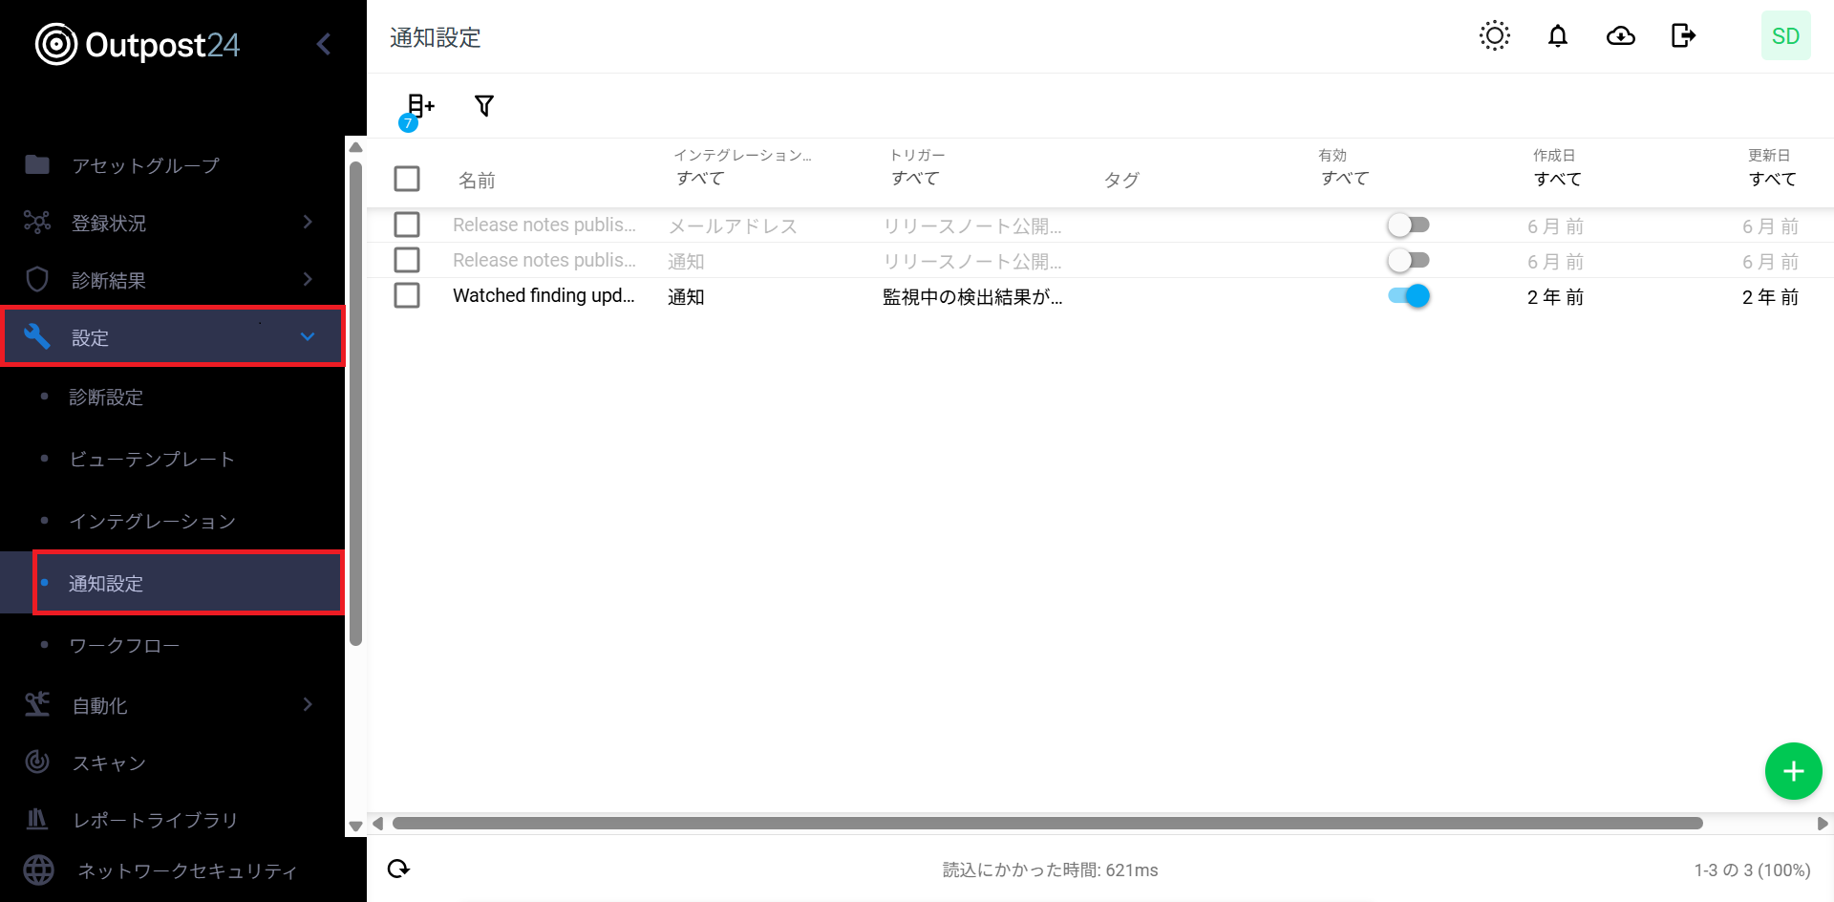Select 通知設定 in the sidebar submenu
The image size is (1834, 902).
point(106,583)
